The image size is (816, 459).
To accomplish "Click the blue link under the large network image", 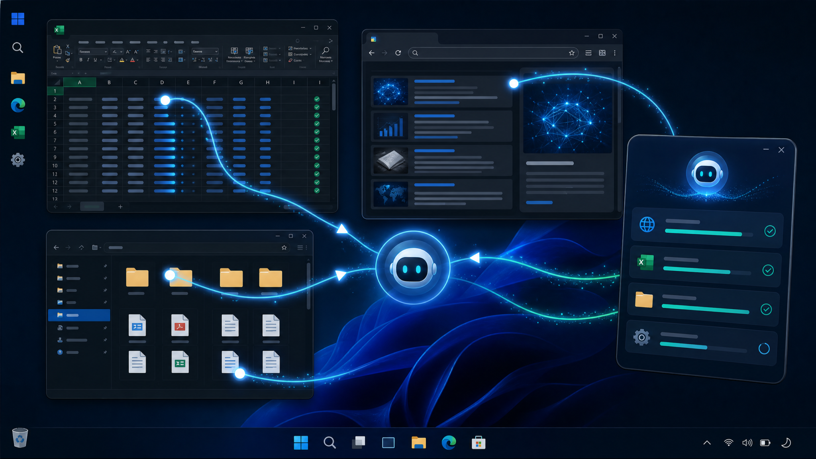I will (539, 202).
